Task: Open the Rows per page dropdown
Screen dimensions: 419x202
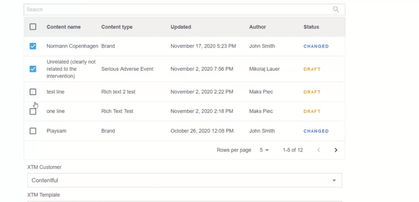Action: click(x=264, y=150)
